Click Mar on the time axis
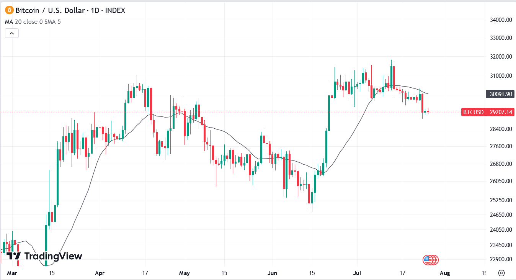The image size is (516, 280). 11,273
